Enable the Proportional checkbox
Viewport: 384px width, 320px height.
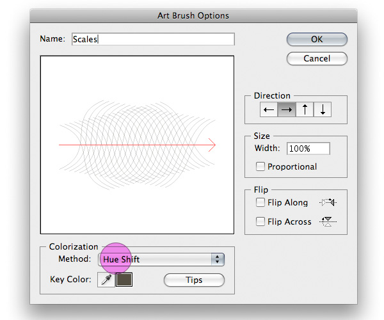260,166
